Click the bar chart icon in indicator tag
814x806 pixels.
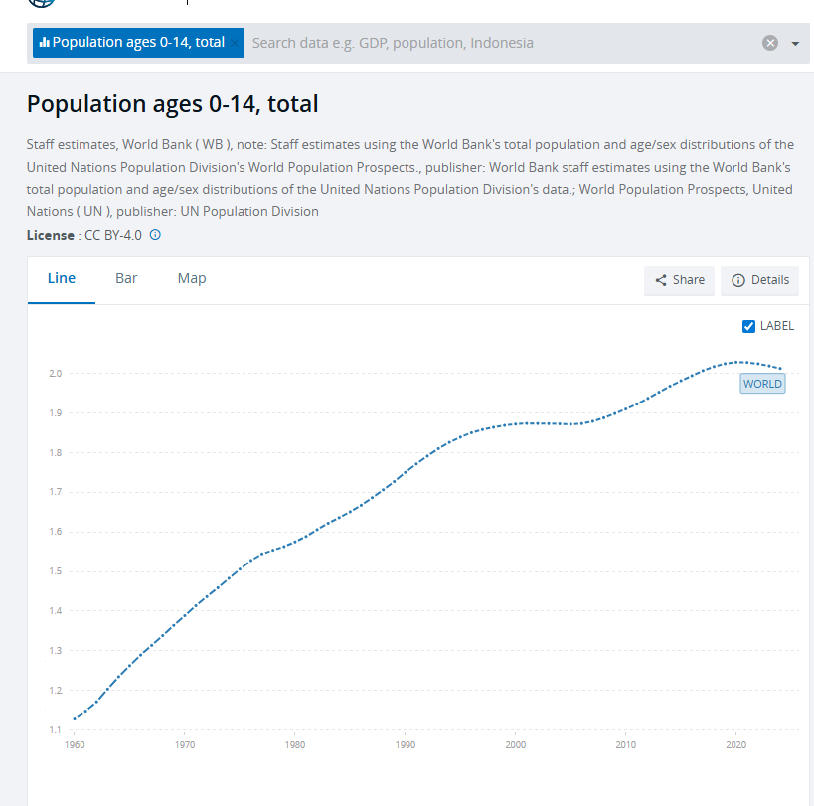coord(45,42)
